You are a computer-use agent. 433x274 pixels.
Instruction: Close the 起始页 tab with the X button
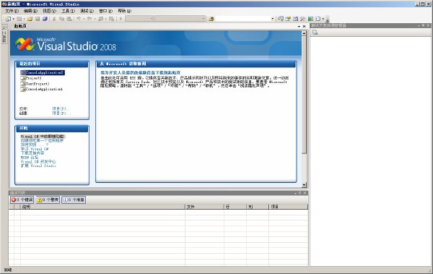[x=305, y=26]
